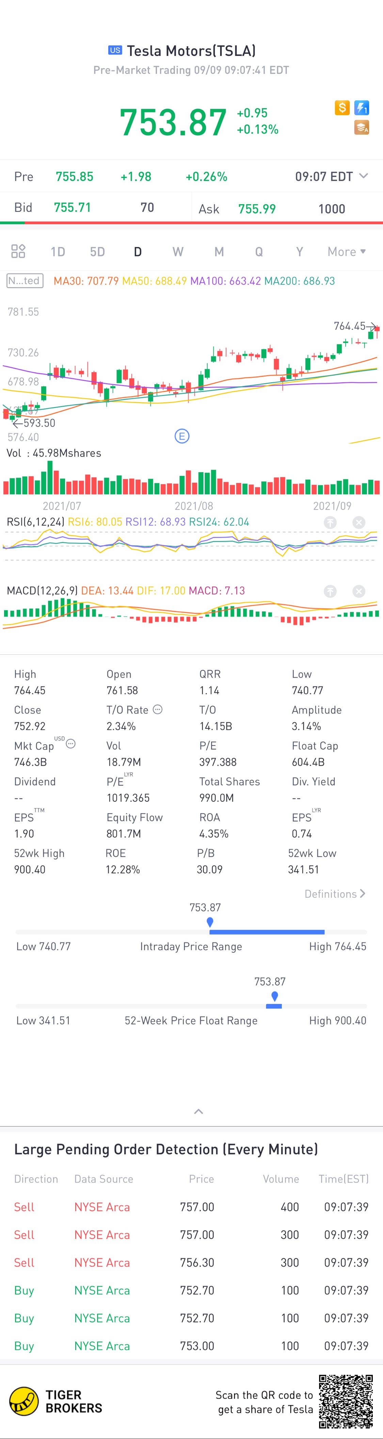The image size is (383, 1439).
Task: Tap the Ask price 755.99
Action: point(257,209)
